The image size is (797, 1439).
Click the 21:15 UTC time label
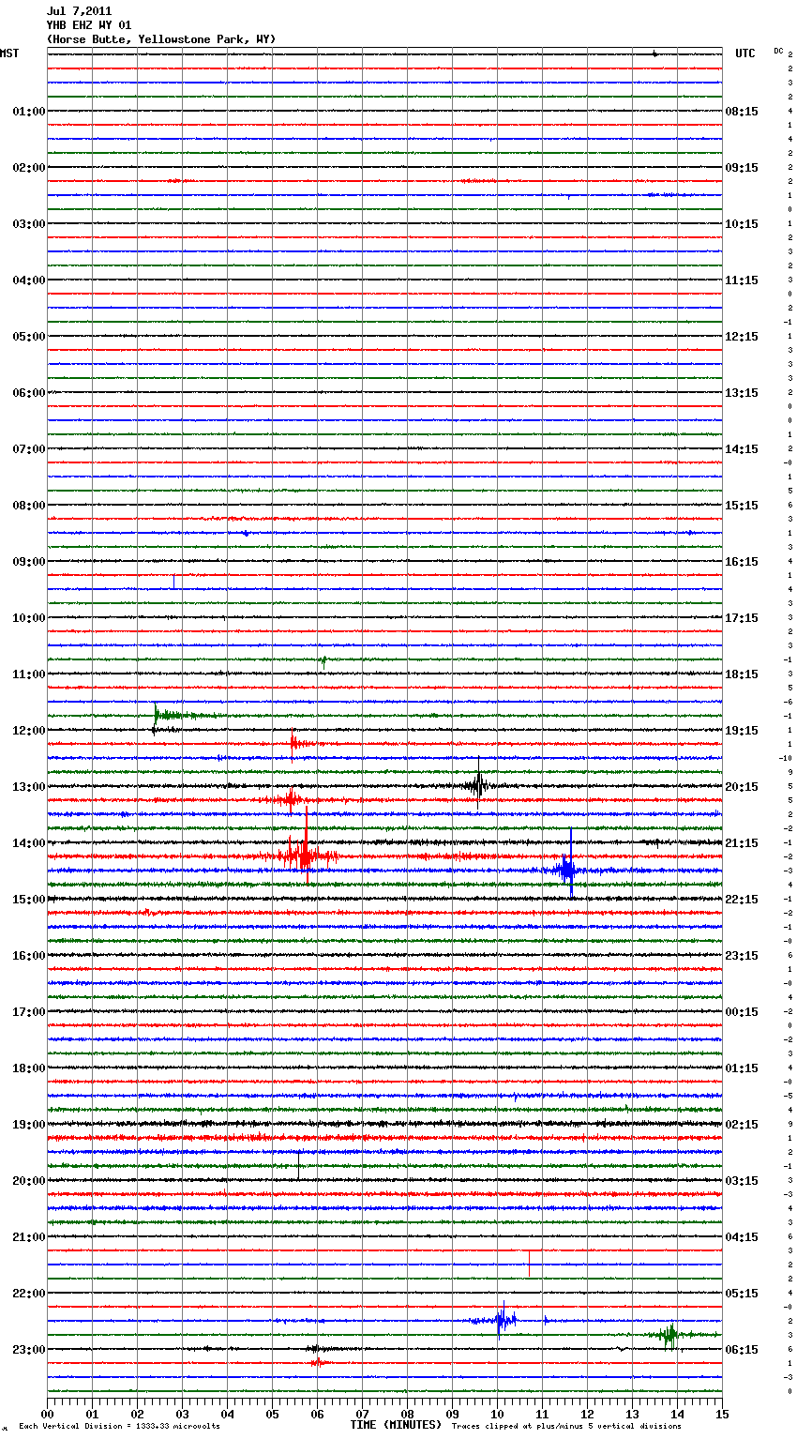(x=742, y=843)
